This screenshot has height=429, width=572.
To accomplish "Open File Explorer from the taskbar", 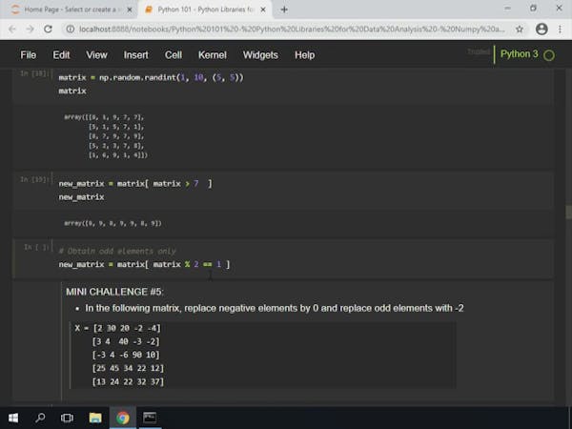I will coord(95,418).
